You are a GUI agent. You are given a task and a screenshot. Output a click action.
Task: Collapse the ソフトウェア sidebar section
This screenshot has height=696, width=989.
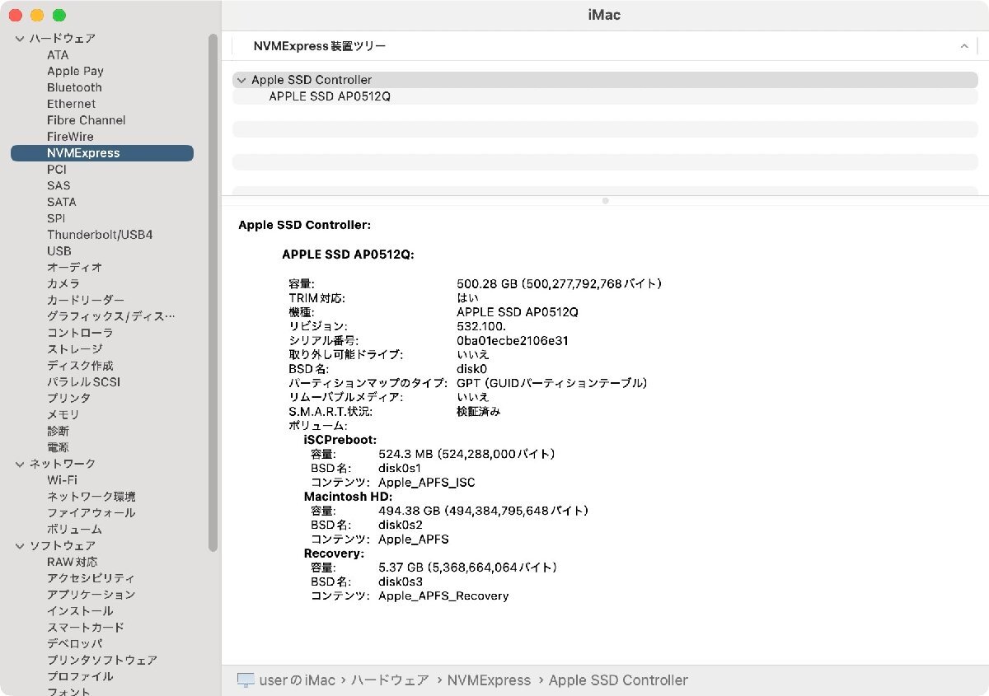click(x=18, y=544)
